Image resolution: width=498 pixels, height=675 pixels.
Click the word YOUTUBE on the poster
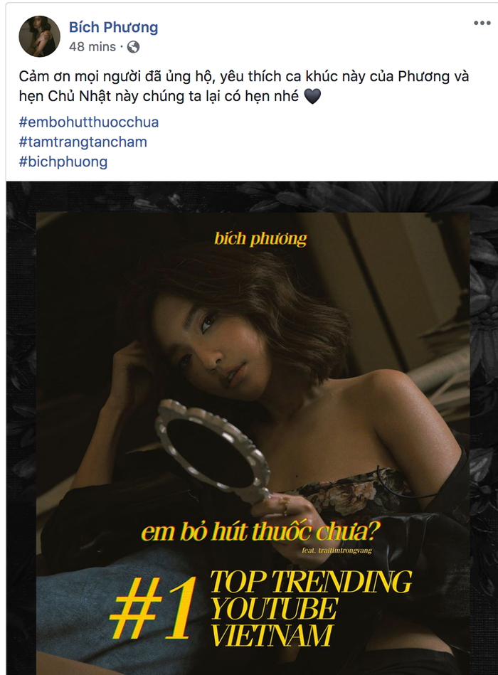274,608
